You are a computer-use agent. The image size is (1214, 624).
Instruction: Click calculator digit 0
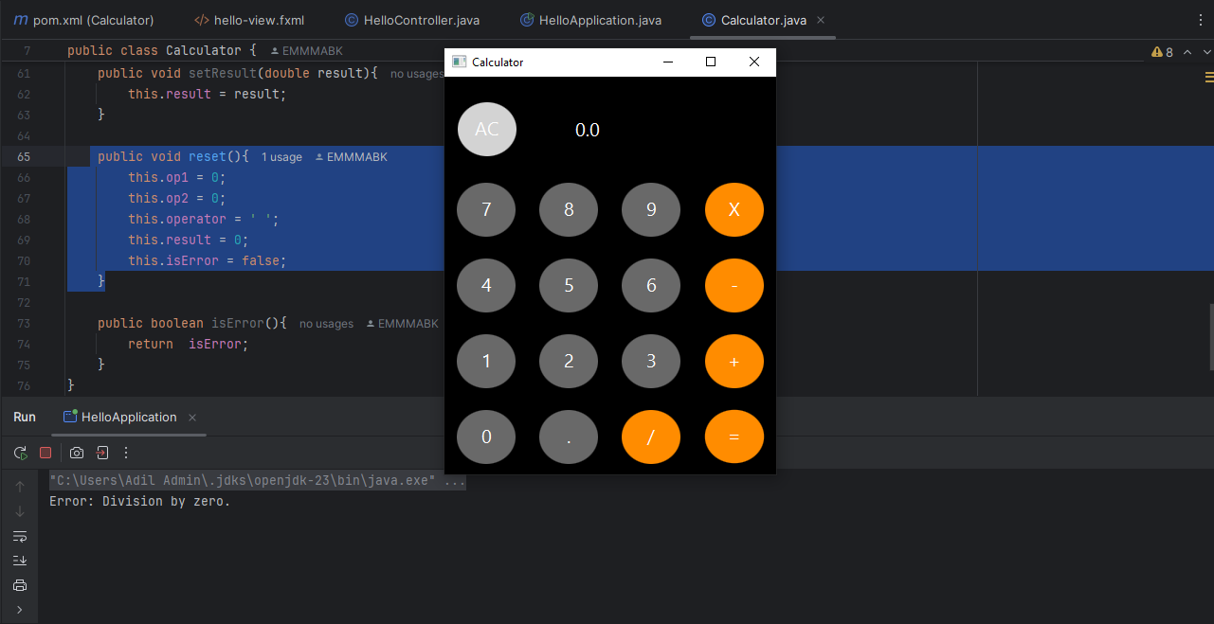click(486, 437)
